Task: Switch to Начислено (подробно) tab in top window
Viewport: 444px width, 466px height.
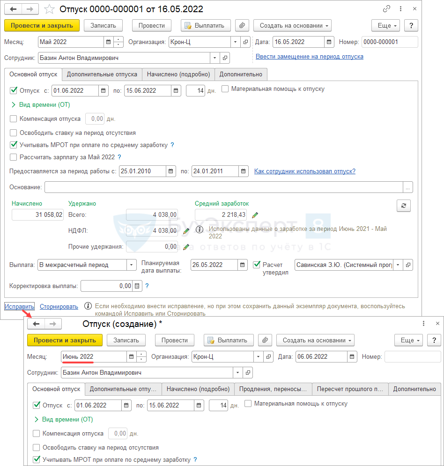Action: 178,74
